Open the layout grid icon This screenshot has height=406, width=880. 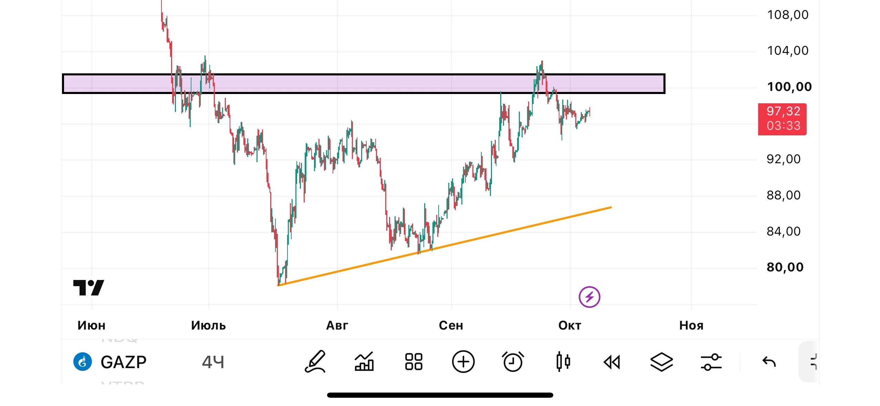(413, 362)
